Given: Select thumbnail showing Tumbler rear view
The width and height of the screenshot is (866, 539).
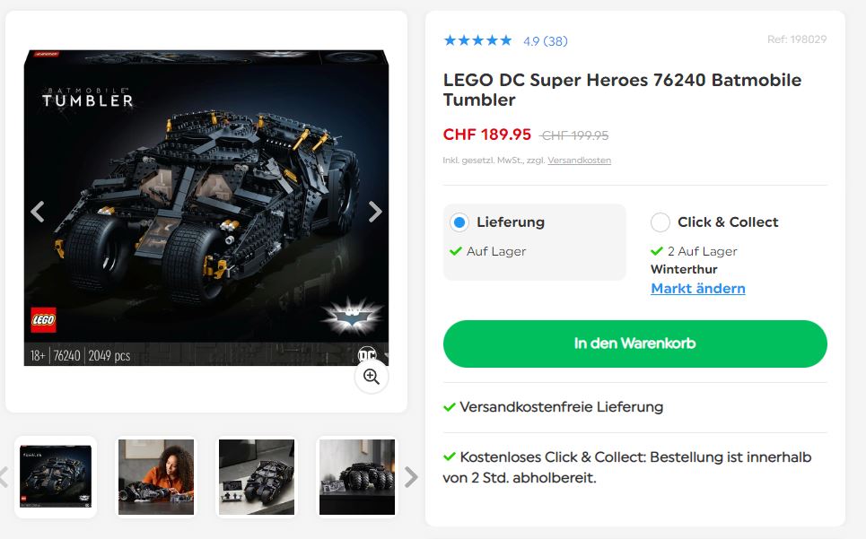Looking at the screenshot, I should point(357,477).
